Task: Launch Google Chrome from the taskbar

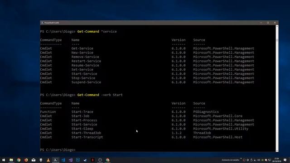Action: (19, 160)
